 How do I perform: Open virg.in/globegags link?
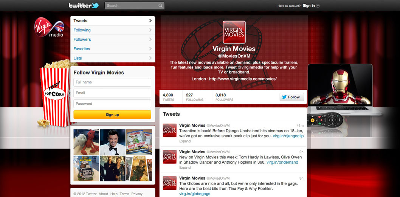click(x=195, y=194)
